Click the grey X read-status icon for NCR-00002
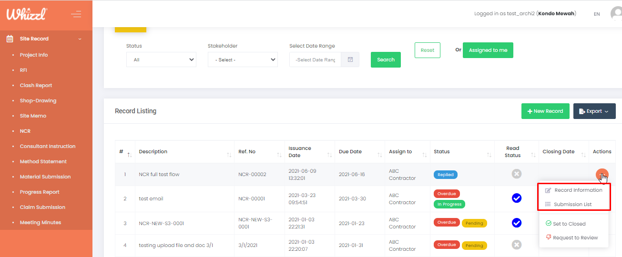This screenshot has height=257, width=622. tap(516, 174)
